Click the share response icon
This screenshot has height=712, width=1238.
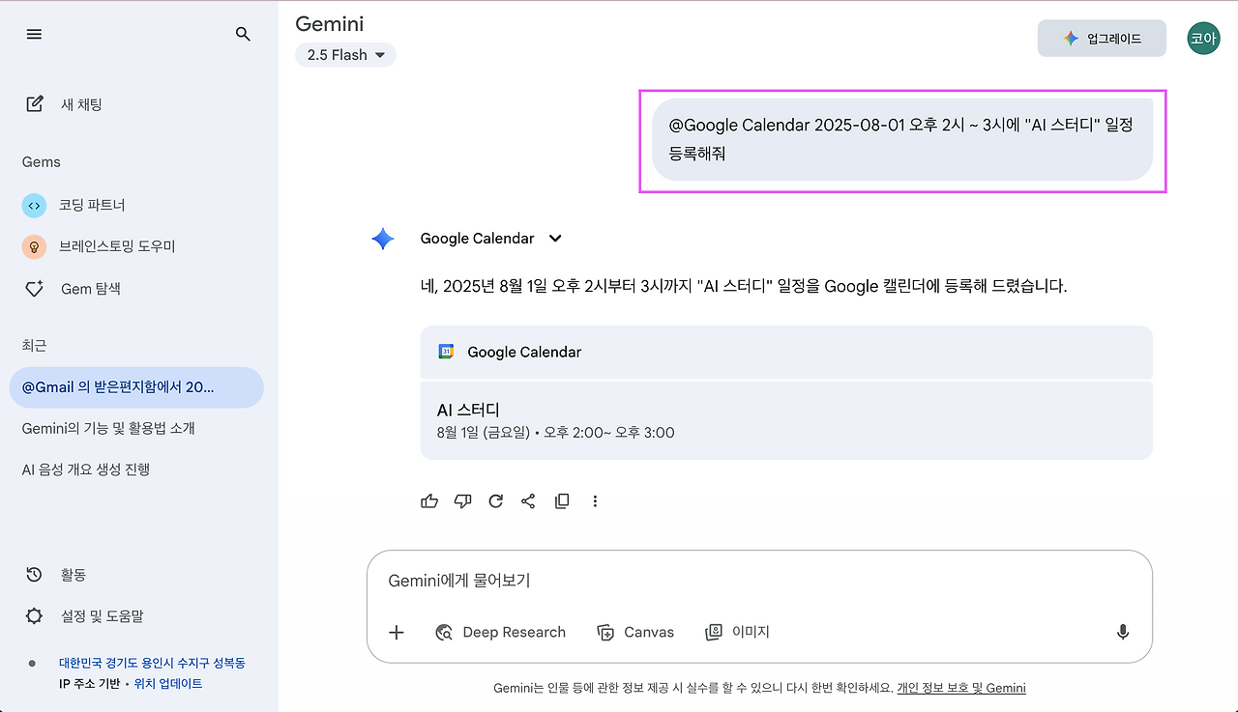click(528, 500)
